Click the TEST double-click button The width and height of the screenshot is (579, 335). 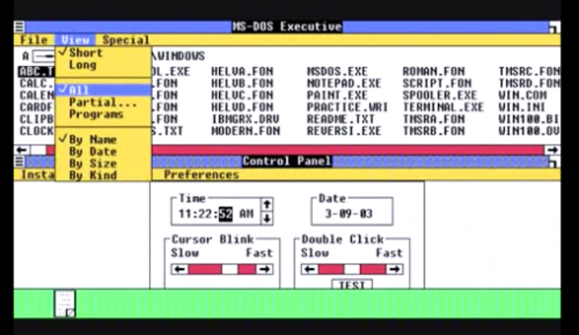coord(352,284)
